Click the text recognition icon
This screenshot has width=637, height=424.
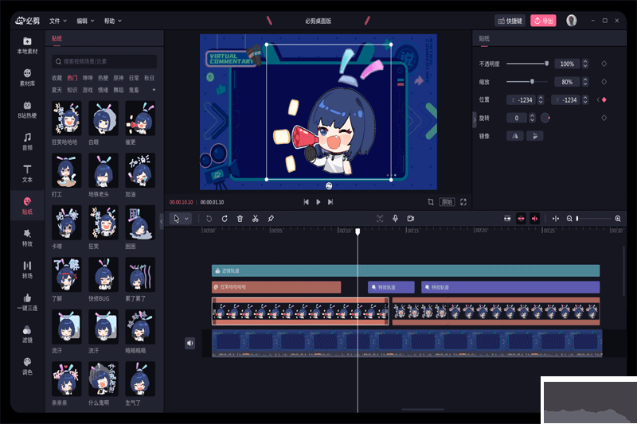coord(380,219)
